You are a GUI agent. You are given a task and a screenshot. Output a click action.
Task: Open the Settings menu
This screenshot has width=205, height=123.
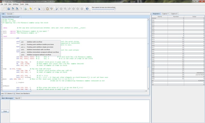pos(15,5)
